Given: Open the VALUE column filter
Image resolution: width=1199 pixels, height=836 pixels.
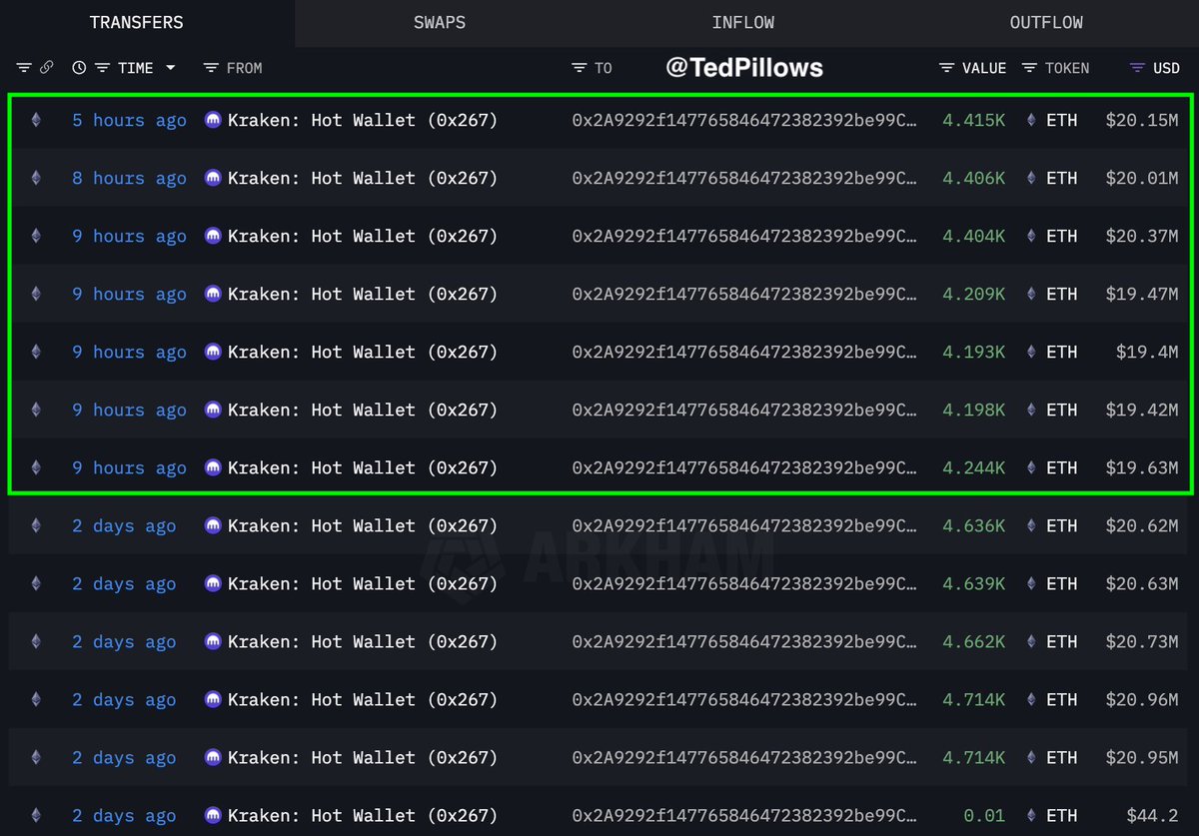Looking at the screenshot, I should [947, 68].
